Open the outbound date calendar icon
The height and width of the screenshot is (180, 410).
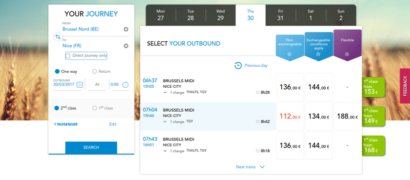tap(79, 85)
